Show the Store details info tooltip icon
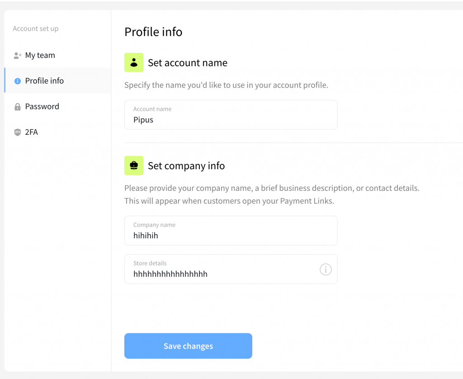Image resolution: width=463 pixels, height=379 pixels. 326,270
